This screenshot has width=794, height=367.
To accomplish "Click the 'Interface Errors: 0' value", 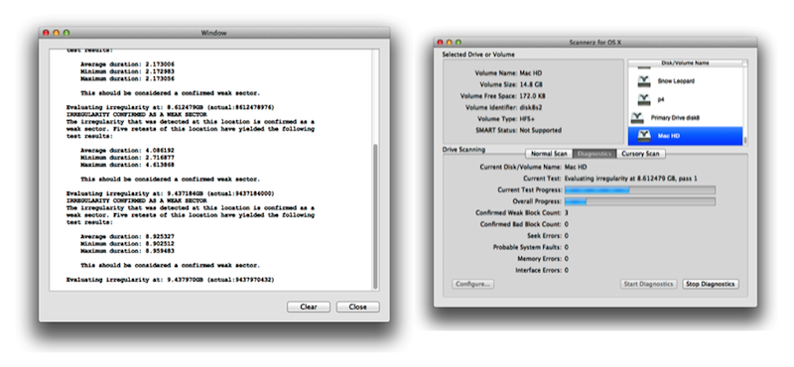I will pos(566,271).
